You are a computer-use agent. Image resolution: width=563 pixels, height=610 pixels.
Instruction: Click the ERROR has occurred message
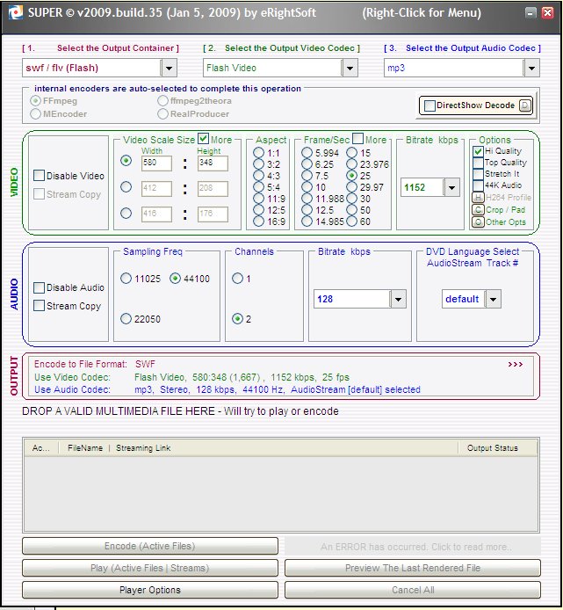click(413, 547)
